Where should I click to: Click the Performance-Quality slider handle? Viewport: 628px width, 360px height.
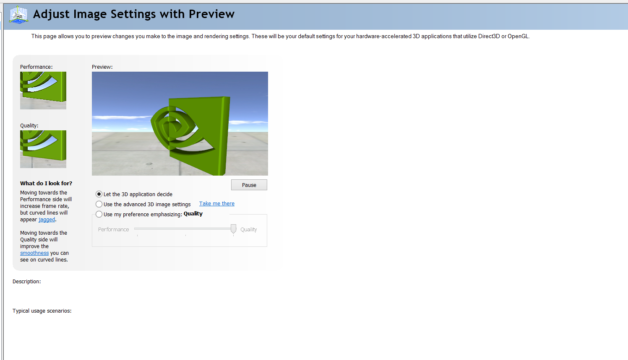233,229
